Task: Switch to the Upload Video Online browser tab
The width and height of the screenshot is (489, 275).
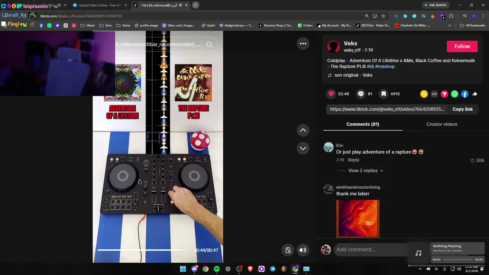Action: [99, 5]
